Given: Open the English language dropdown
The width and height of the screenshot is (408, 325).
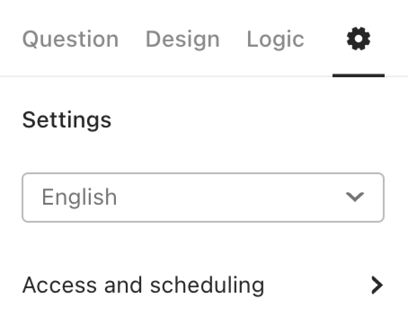Looking at the screenshot, I should (x=203, y=198).
